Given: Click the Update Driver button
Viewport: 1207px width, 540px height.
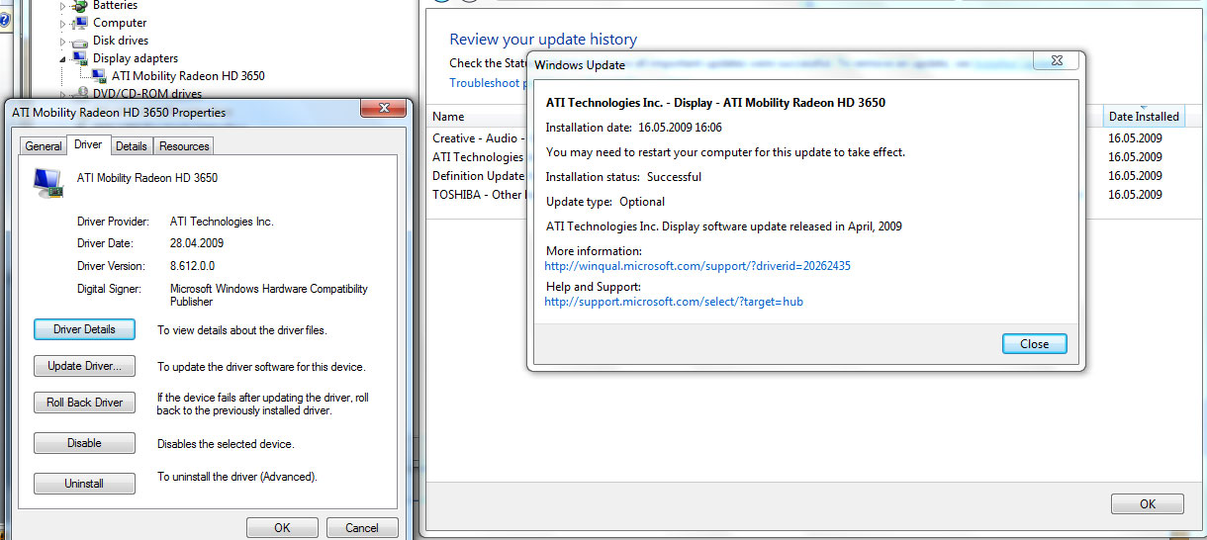Looking at the screenshot, I should tap(84, 366).
